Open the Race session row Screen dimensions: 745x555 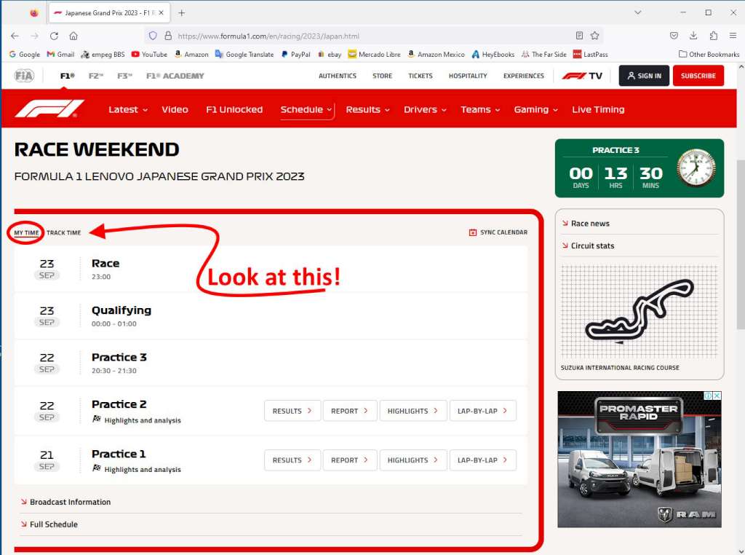point(271,269)
